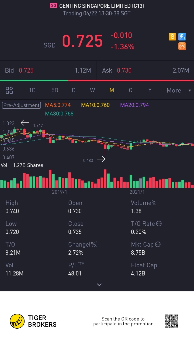Tap the High 0.740 value
The height and width of the screenshot is (351, 194).
[x=12, y=211]
